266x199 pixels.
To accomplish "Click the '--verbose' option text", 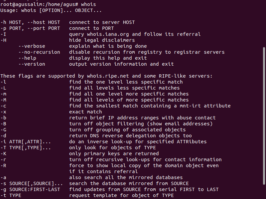I will [x=32, y=46].
